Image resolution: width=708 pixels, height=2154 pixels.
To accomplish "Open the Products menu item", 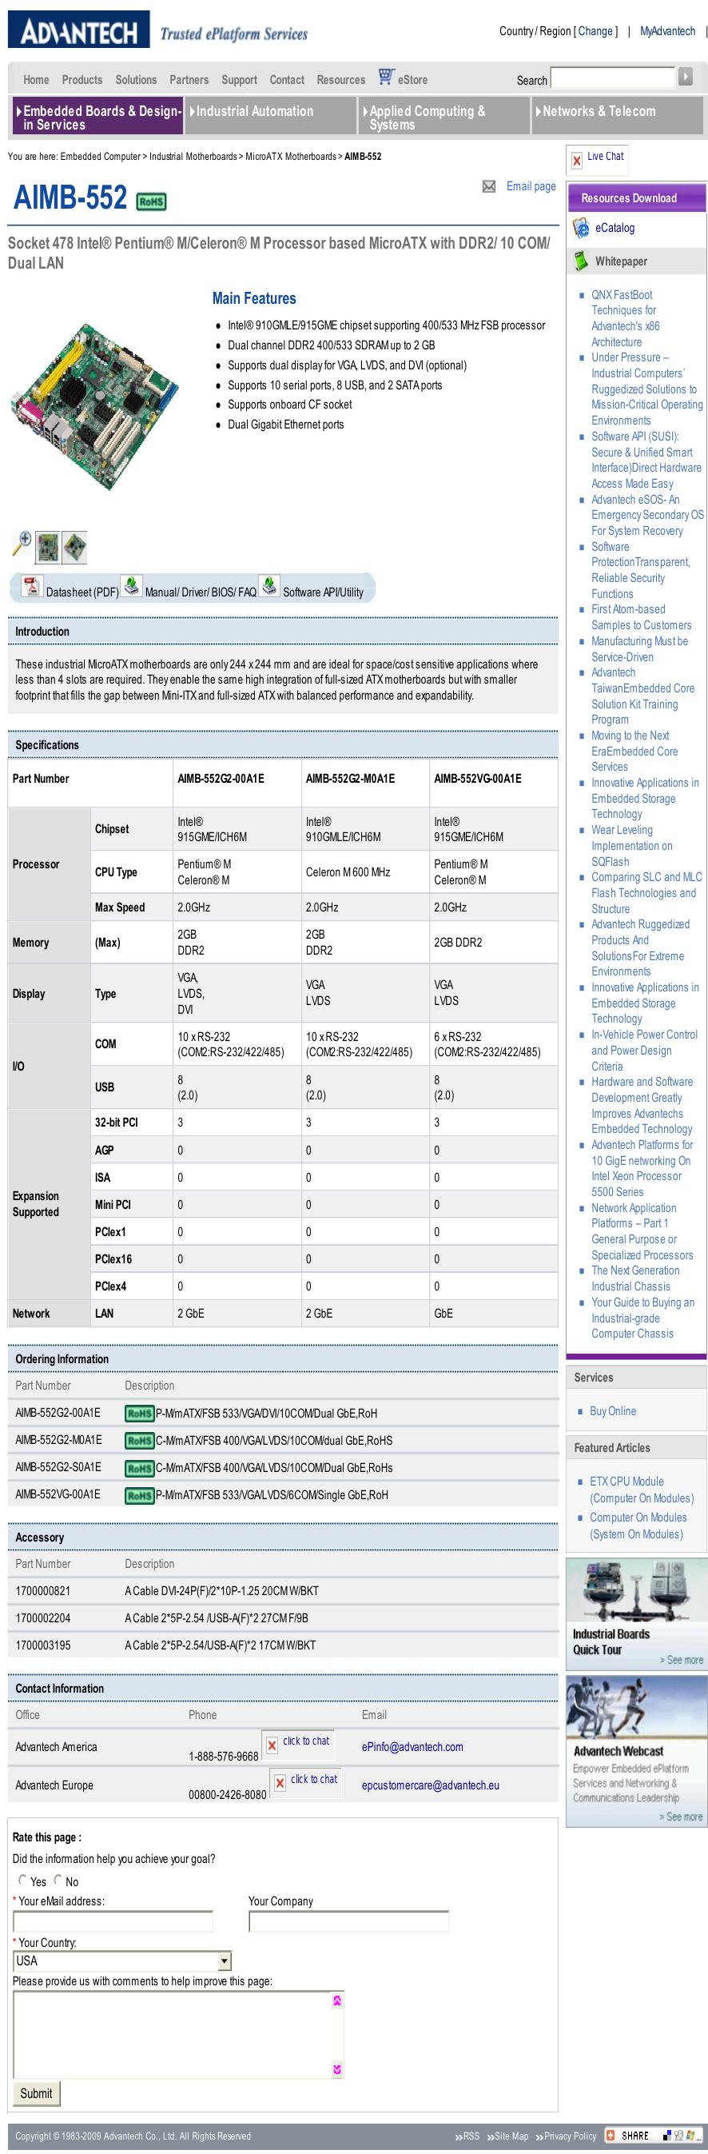I will click(82, 79).
